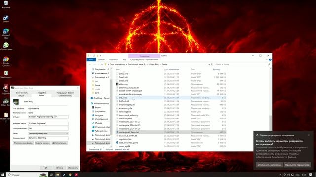
Task: Click the Apply button in properties
Action: tap(73, 168)
